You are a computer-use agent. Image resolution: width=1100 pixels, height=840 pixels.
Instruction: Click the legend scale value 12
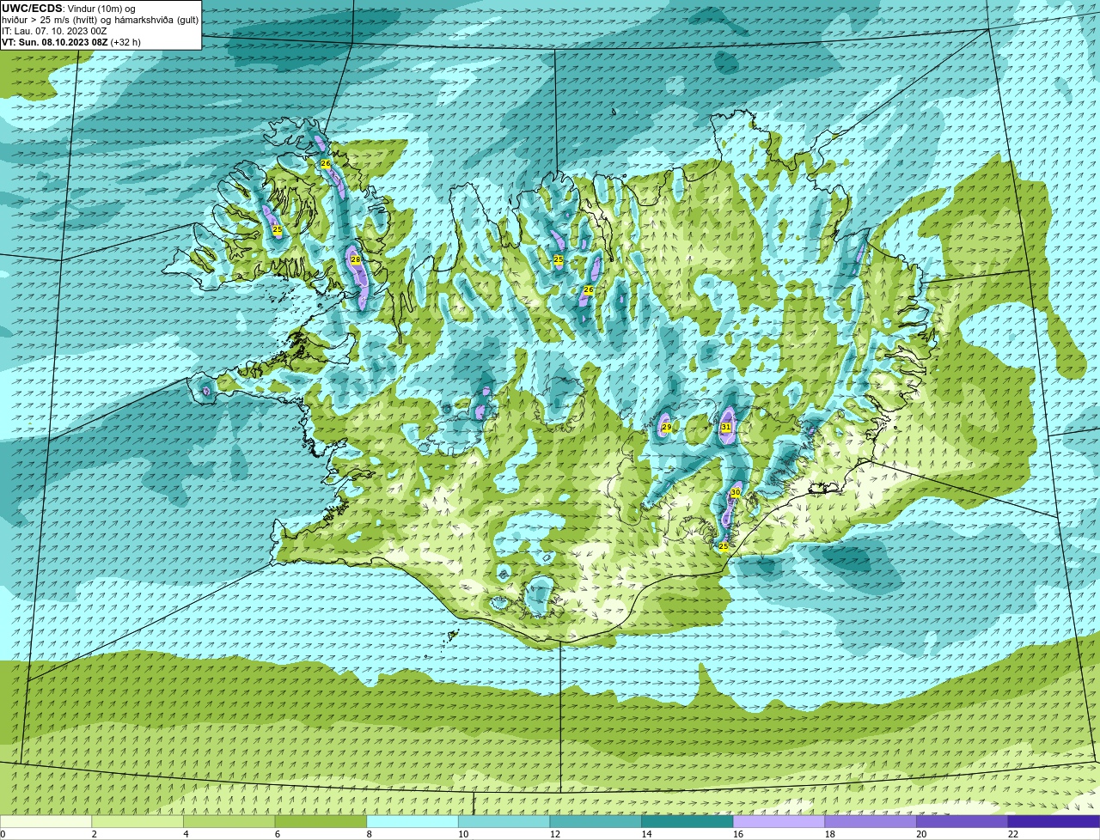pyautogui.click(x=555, y=834)
